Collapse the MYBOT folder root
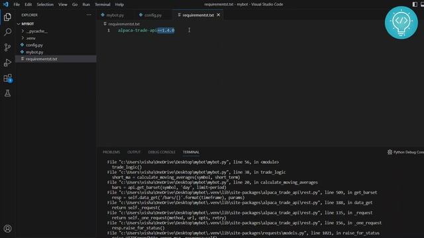424x238 pixels. [19, 24]
